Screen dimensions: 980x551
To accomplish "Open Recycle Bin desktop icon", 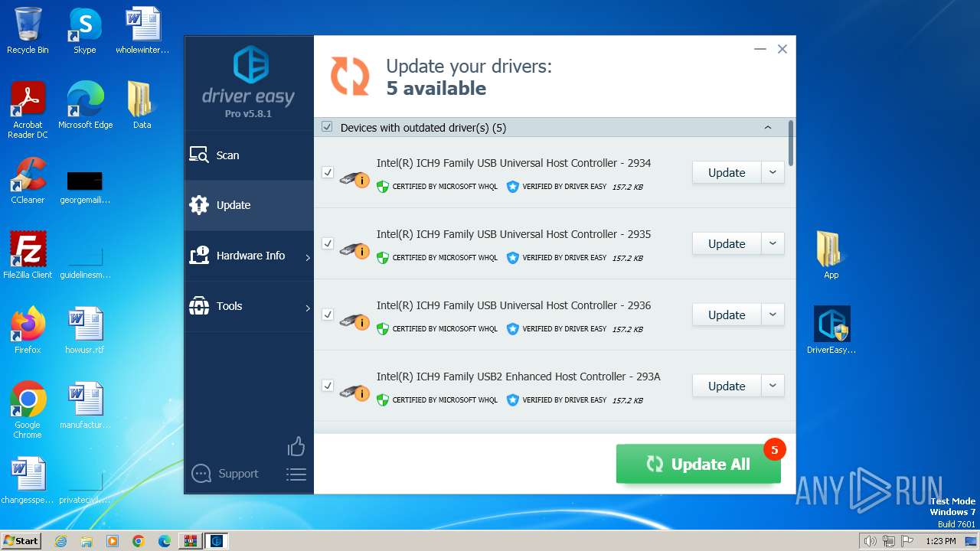I will click(x=28, y=31).
